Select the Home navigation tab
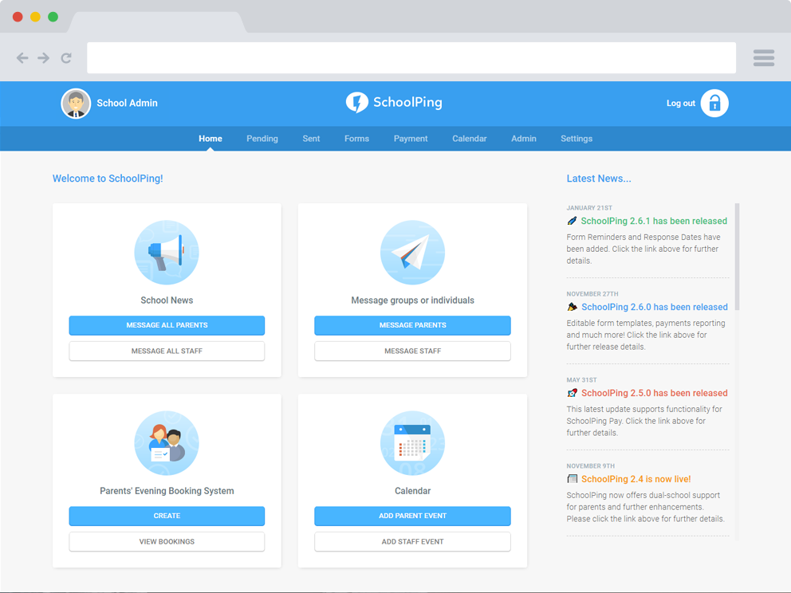 point(211,139)
